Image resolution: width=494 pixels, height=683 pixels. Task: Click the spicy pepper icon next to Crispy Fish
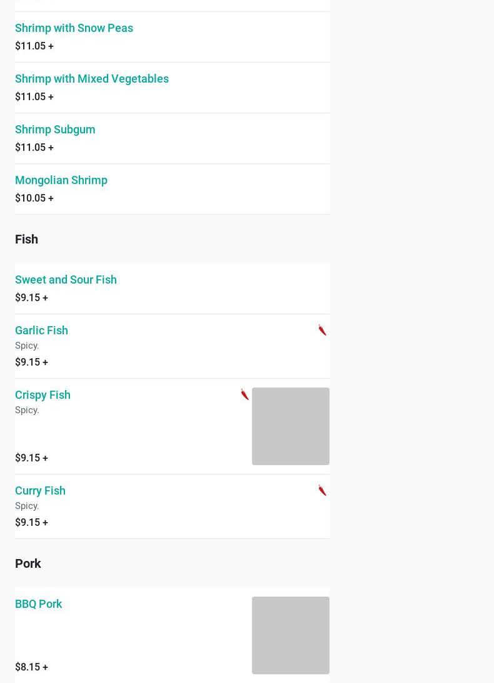[x=244, y=394]
